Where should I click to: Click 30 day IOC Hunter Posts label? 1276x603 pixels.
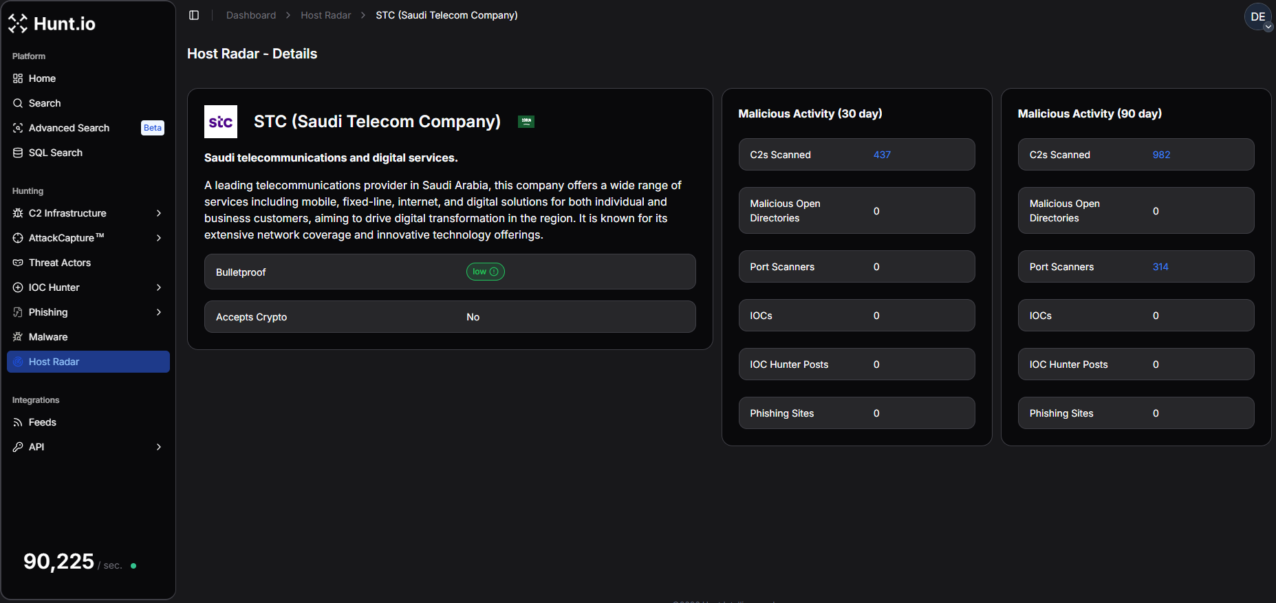pos(789,364)
